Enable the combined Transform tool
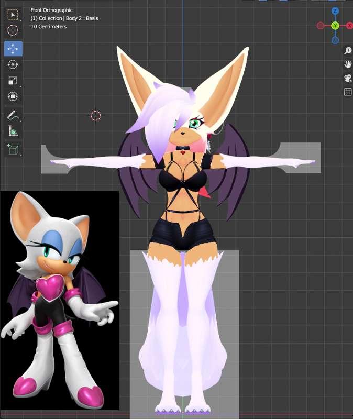353x419 pixels. 13,96
